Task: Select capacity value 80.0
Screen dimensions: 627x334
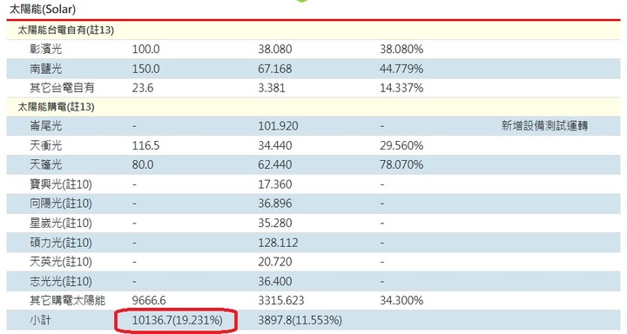Action: pyautogui.click(x=143, y=164)
